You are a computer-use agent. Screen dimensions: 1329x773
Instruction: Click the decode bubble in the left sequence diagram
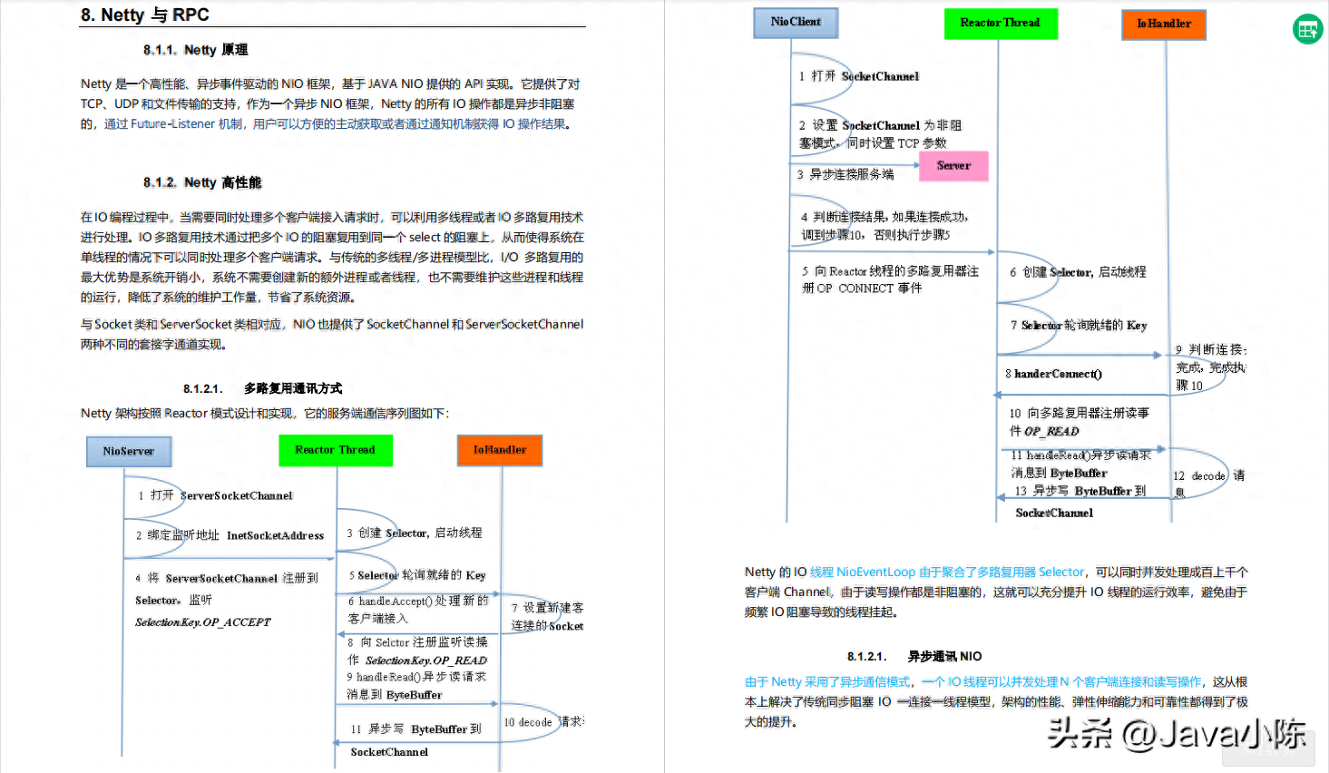532,723
